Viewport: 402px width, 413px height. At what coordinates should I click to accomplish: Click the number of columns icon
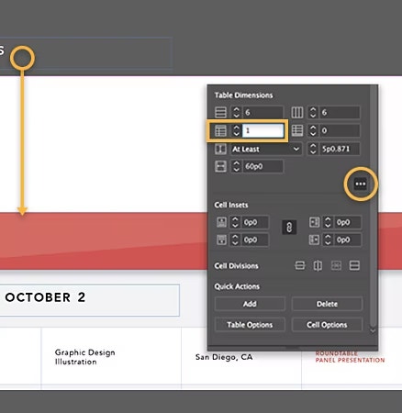click(x=297, y=112)
